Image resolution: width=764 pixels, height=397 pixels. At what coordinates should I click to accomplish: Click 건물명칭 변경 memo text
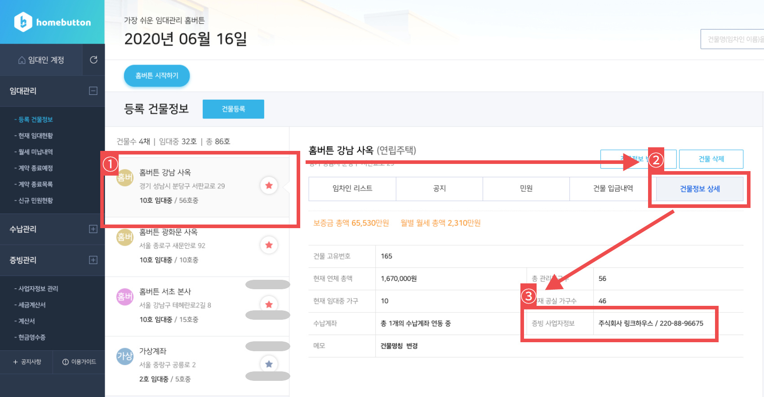tap(399, 346)
